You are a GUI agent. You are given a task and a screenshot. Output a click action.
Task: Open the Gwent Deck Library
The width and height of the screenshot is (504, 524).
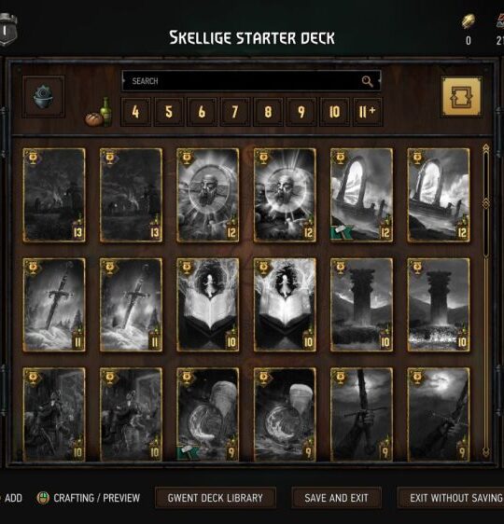tap(216, 498)
